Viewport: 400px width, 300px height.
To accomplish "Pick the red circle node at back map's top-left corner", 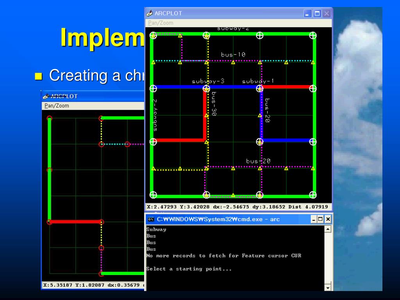I will click(x=49, y=118).
